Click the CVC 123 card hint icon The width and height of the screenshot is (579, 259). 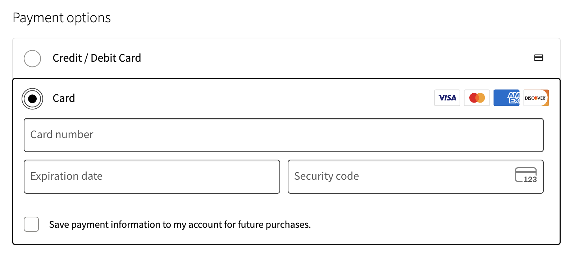pyautogui.click(x=526, y=175)
